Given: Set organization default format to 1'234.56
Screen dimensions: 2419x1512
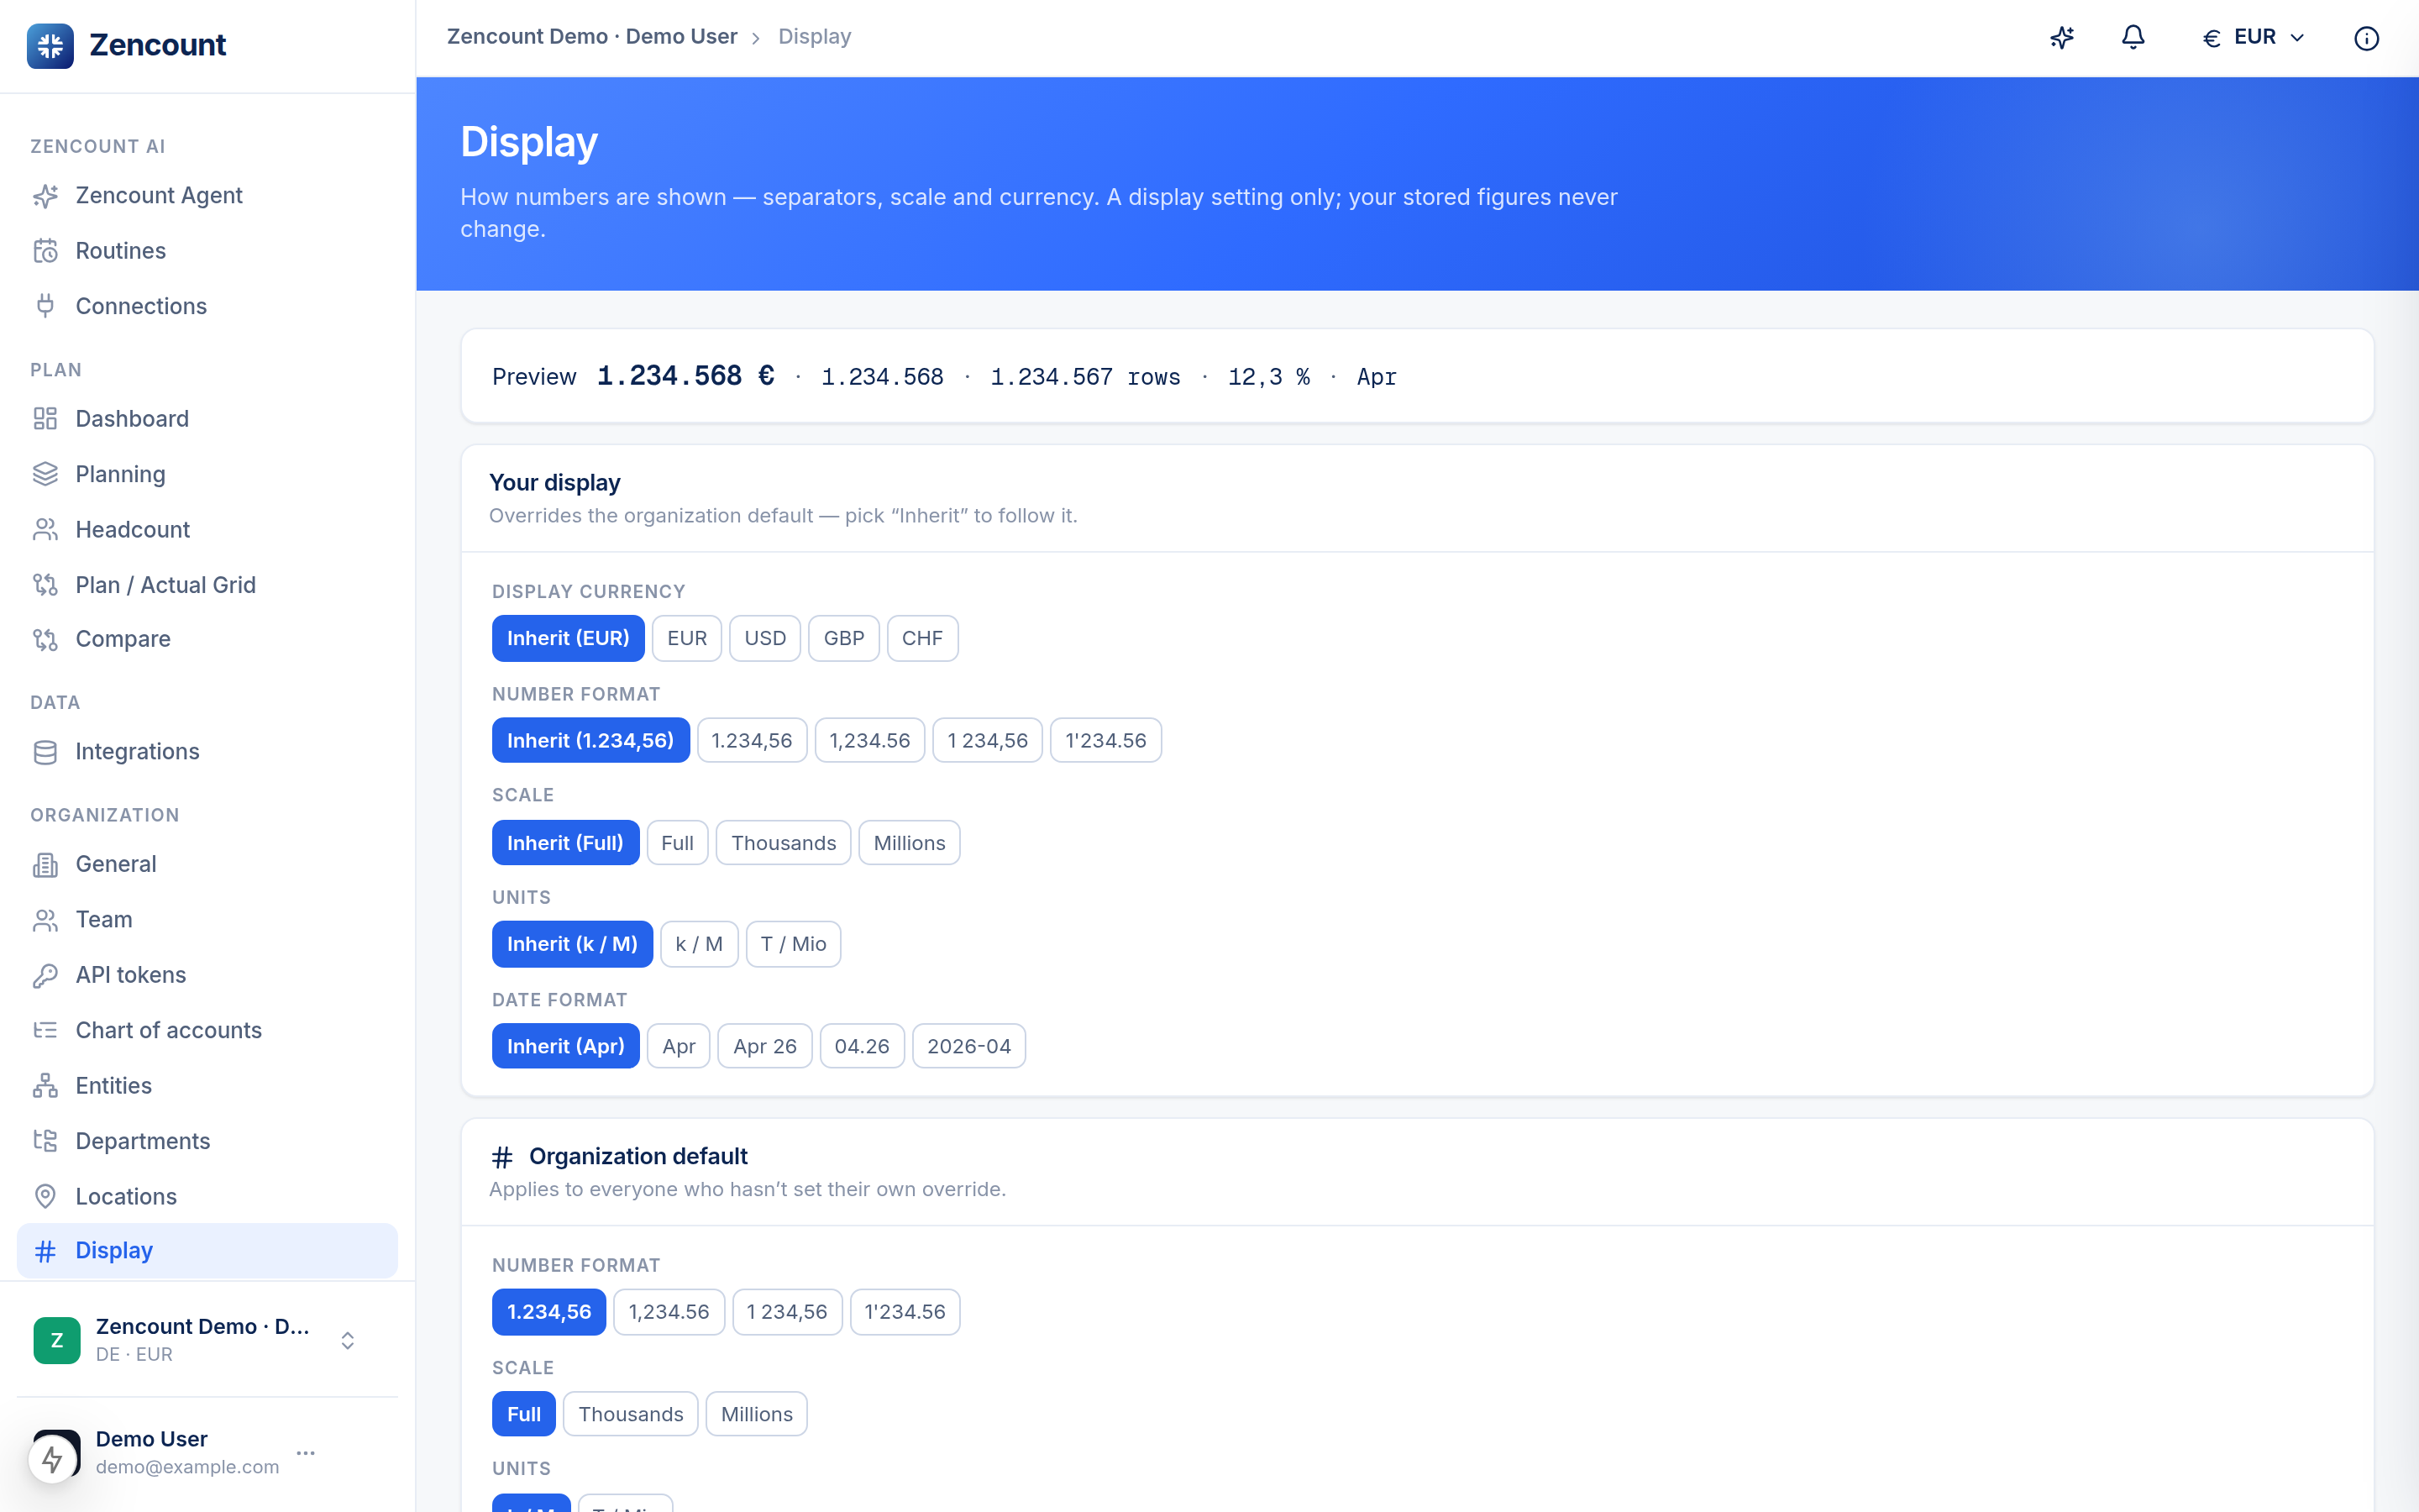Looking at the screenshot, I should click(905, 1312).
